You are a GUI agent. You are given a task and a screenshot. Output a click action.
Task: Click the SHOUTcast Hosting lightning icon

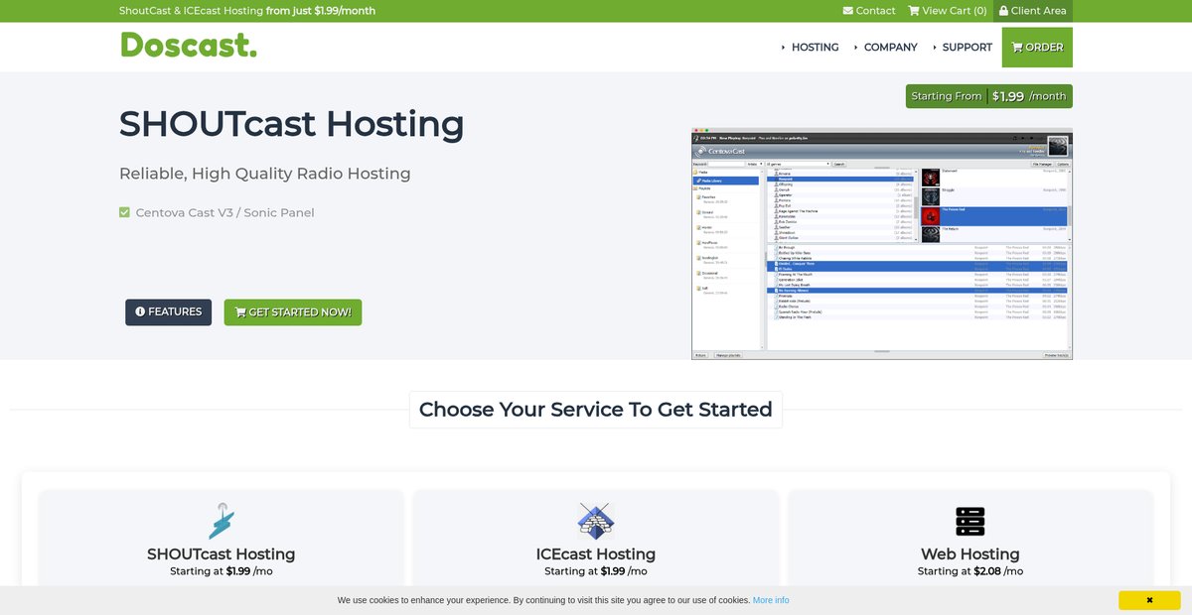click(x=221, y=521)
